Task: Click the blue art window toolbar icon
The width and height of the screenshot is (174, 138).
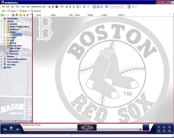Action: point(78,7)
